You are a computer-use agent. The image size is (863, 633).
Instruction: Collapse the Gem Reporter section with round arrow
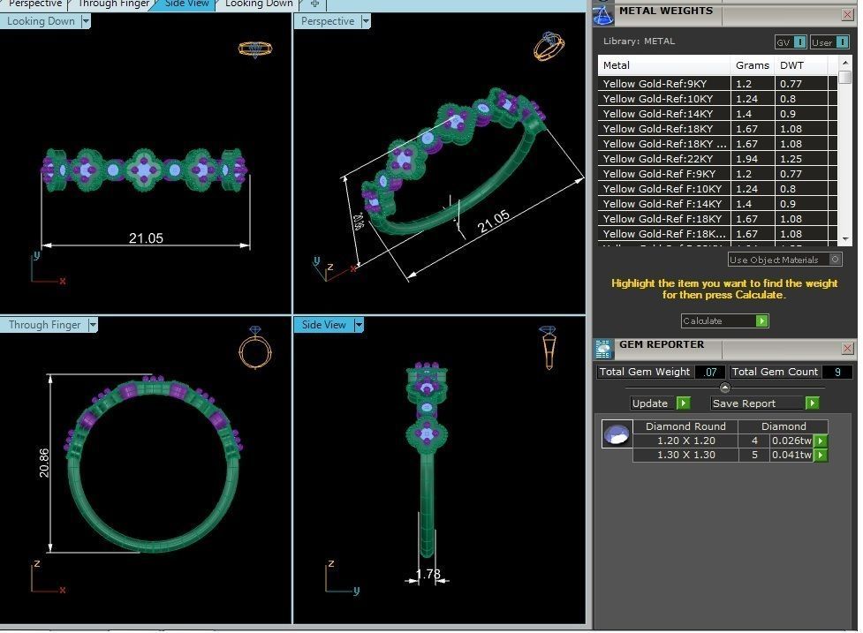point(724,388)
